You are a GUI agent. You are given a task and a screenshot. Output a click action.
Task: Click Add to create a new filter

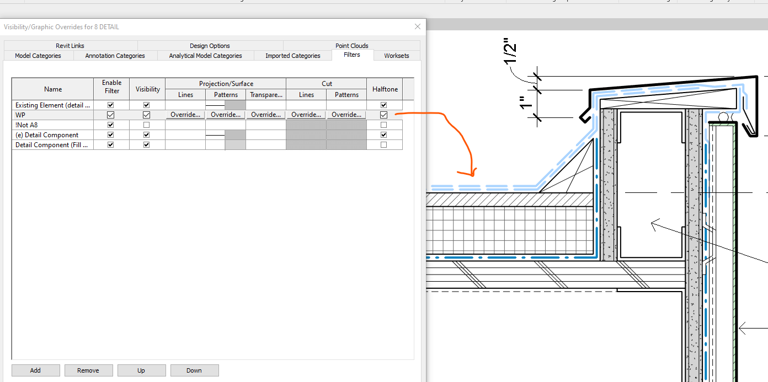pyautogui.click(x=35, y=370)
